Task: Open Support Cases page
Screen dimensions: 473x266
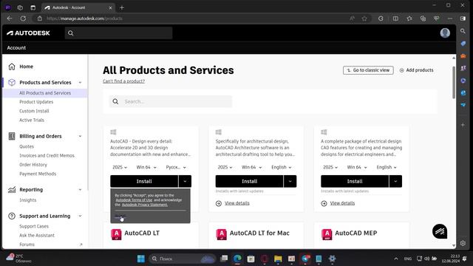Action: tap(34, 226)
